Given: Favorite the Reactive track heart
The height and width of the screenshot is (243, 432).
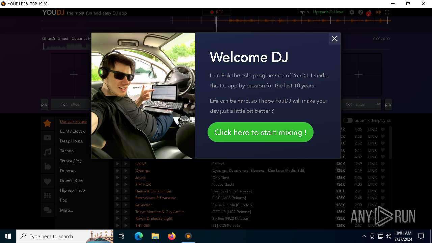Looking at the screenshot, I should pos(382,191).
